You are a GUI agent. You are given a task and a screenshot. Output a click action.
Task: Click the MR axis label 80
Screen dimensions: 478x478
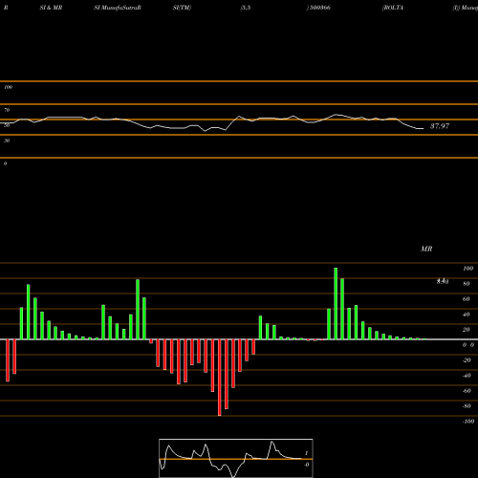click(467, 284)
